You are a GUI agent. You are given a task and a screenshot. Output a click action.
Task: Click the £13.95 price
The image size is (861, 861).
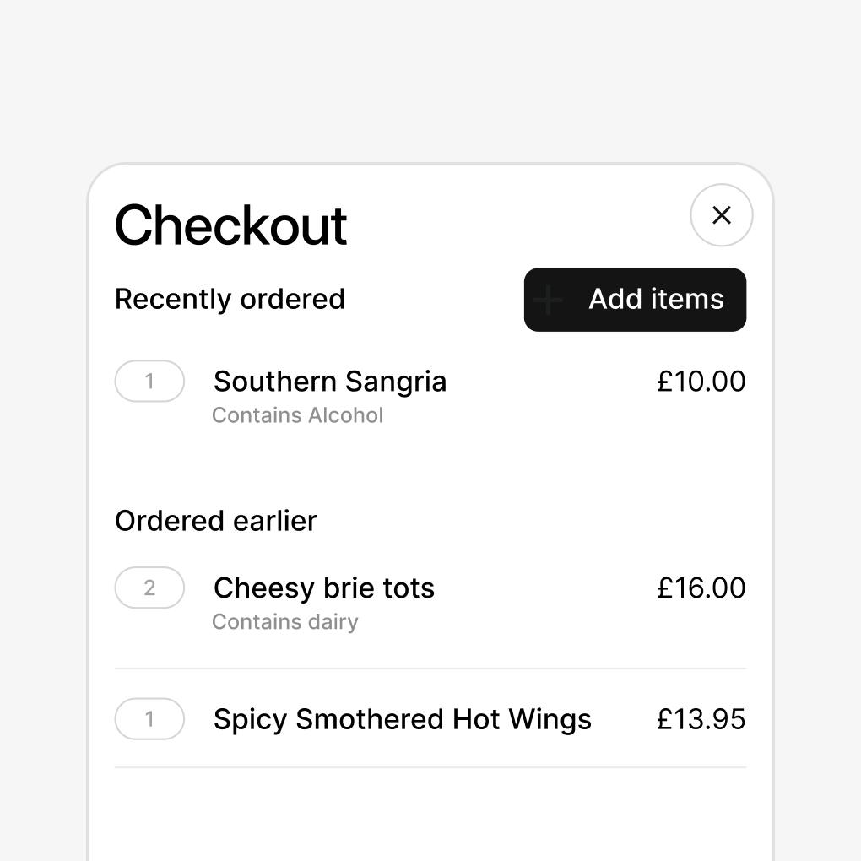[x=701, y=719]
